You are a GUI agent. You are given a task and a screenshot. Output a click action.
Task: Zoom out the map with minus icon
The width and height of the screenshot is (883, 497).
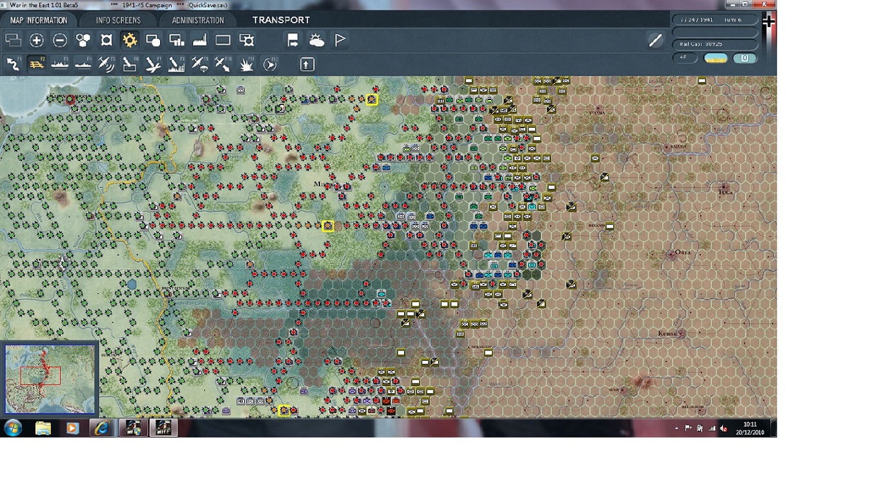click(60, 41)
